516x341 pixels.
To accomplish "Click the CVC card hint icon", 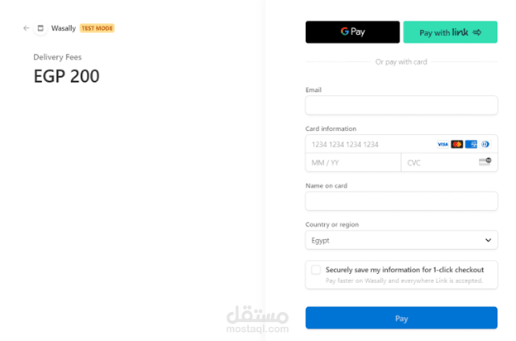I will point(485,162).
